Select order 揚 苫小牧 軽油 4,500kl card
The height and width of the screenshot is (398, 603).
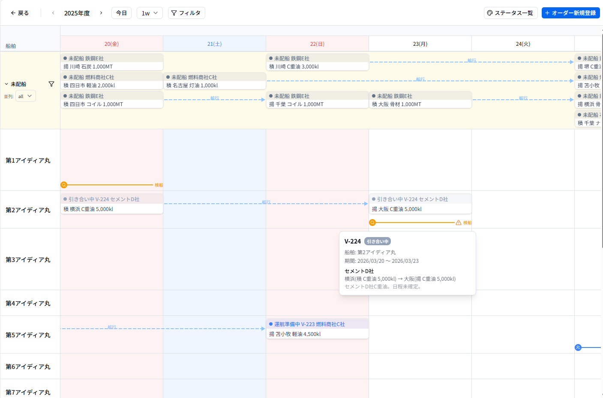tap(317, 329)
